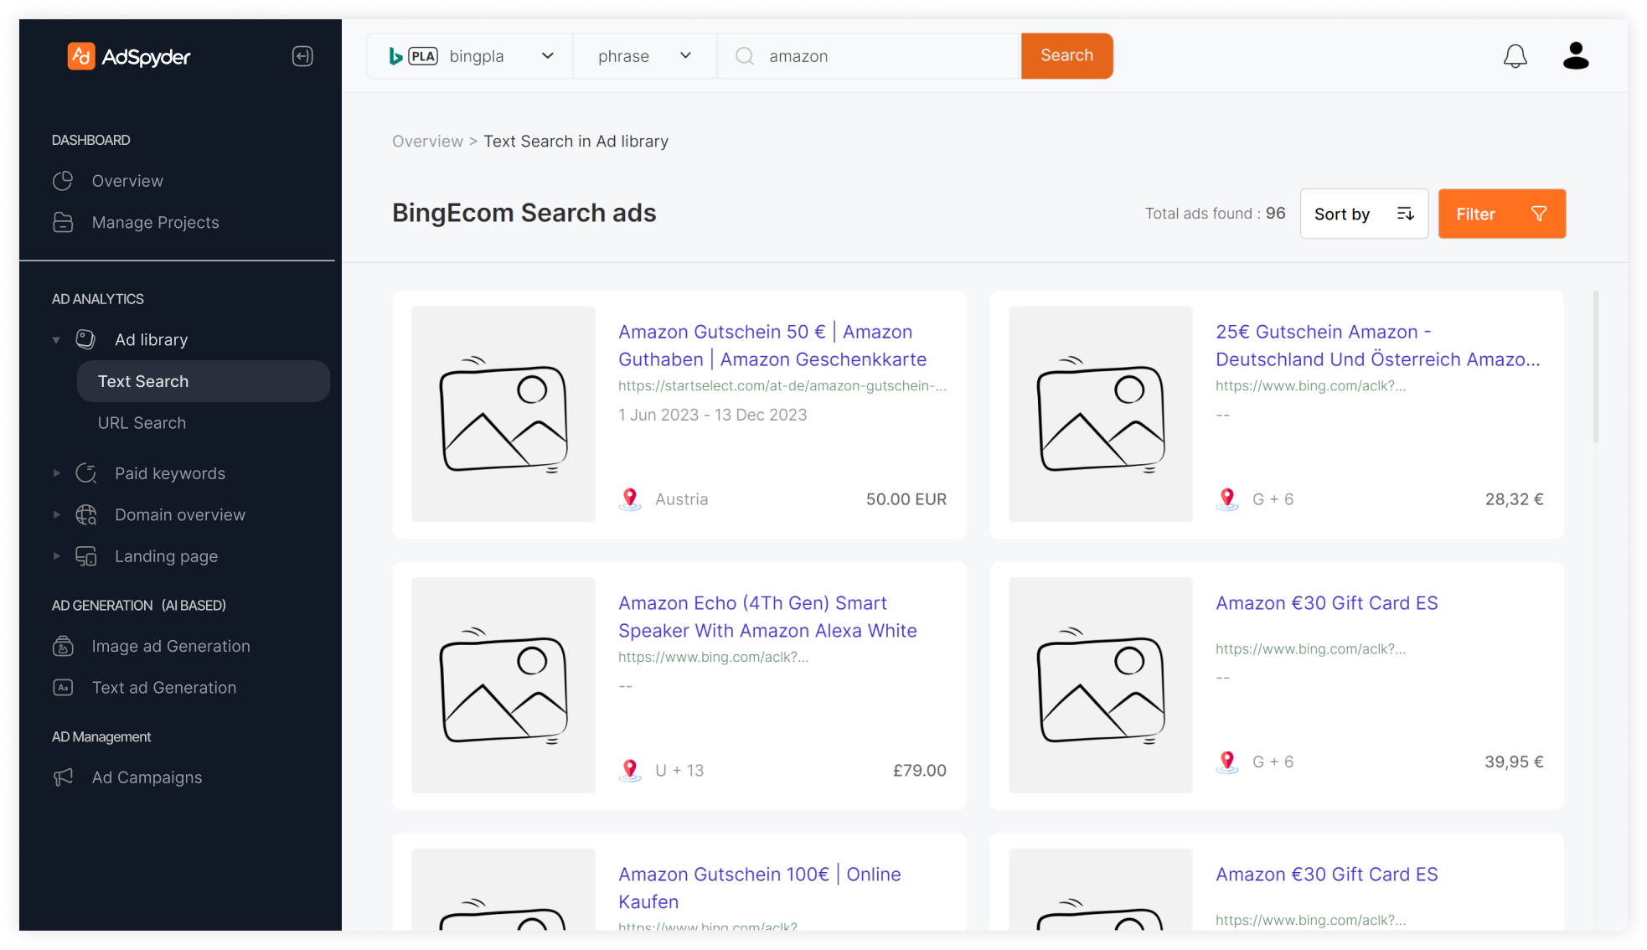The height and width of the screenshot is (950, 1647).
Task: Click the Filter button
Action: (x=1501, y=214)
